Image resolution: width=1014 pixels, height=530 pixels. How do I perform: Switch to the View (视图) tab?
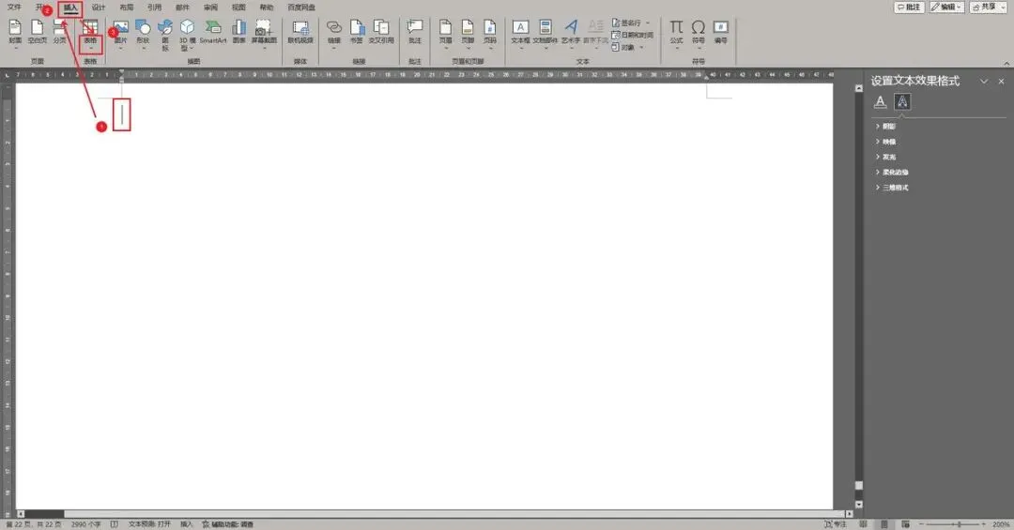coord(238,8)
